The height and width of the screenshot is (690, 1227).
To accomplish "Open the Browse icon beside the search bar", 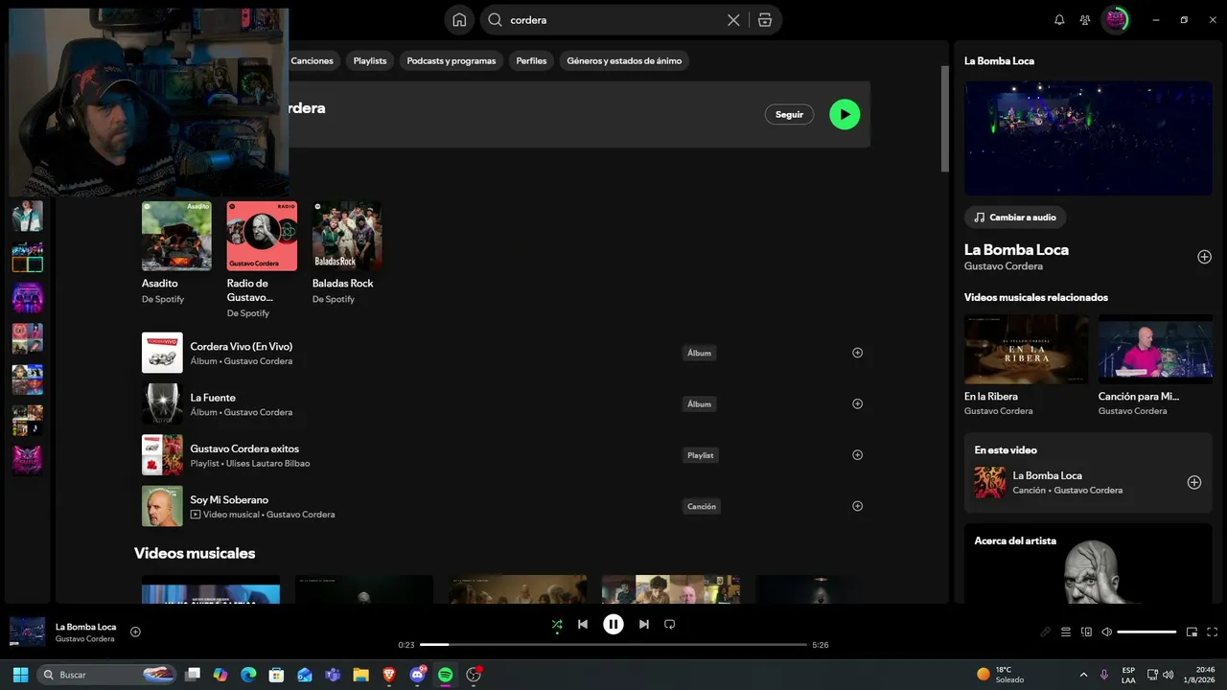I will click(764, 20).
